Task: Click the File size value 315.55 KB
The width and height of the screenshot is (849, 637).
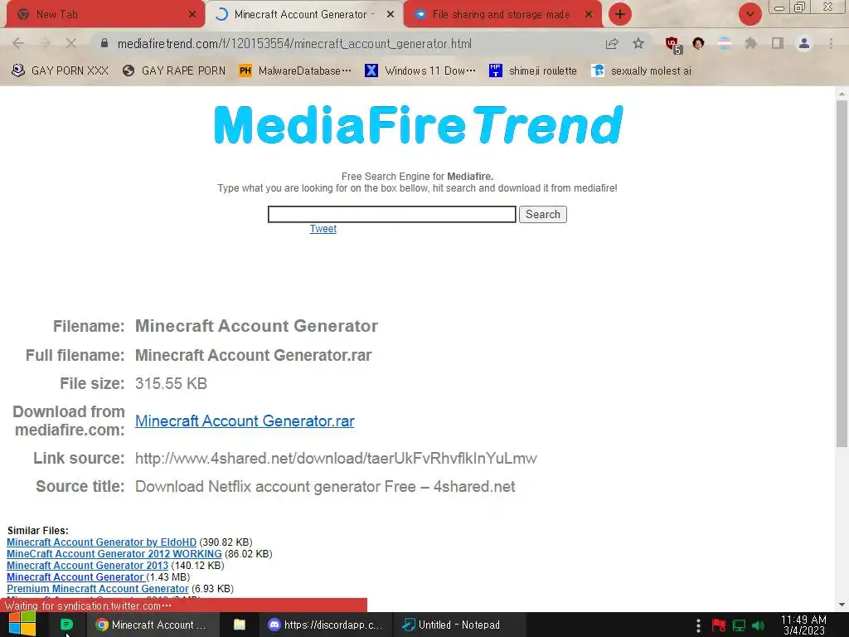Action: coord(171,383)
